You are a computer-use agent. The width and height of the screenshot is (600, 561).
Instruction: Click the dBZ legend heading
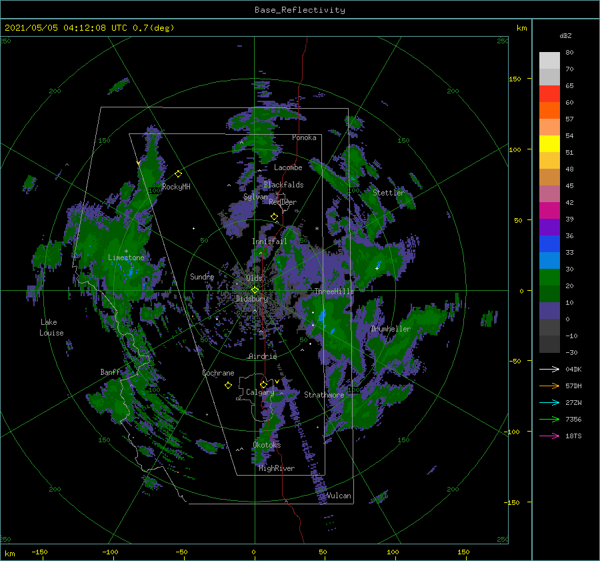click(565, 35)
